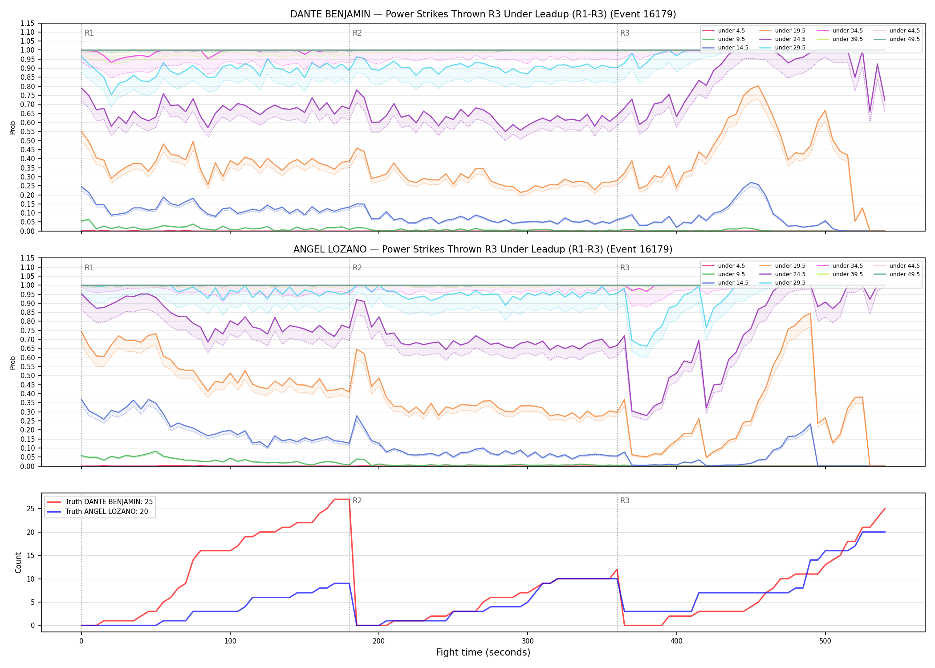Click x-axis tick label 200

point(379,641)
